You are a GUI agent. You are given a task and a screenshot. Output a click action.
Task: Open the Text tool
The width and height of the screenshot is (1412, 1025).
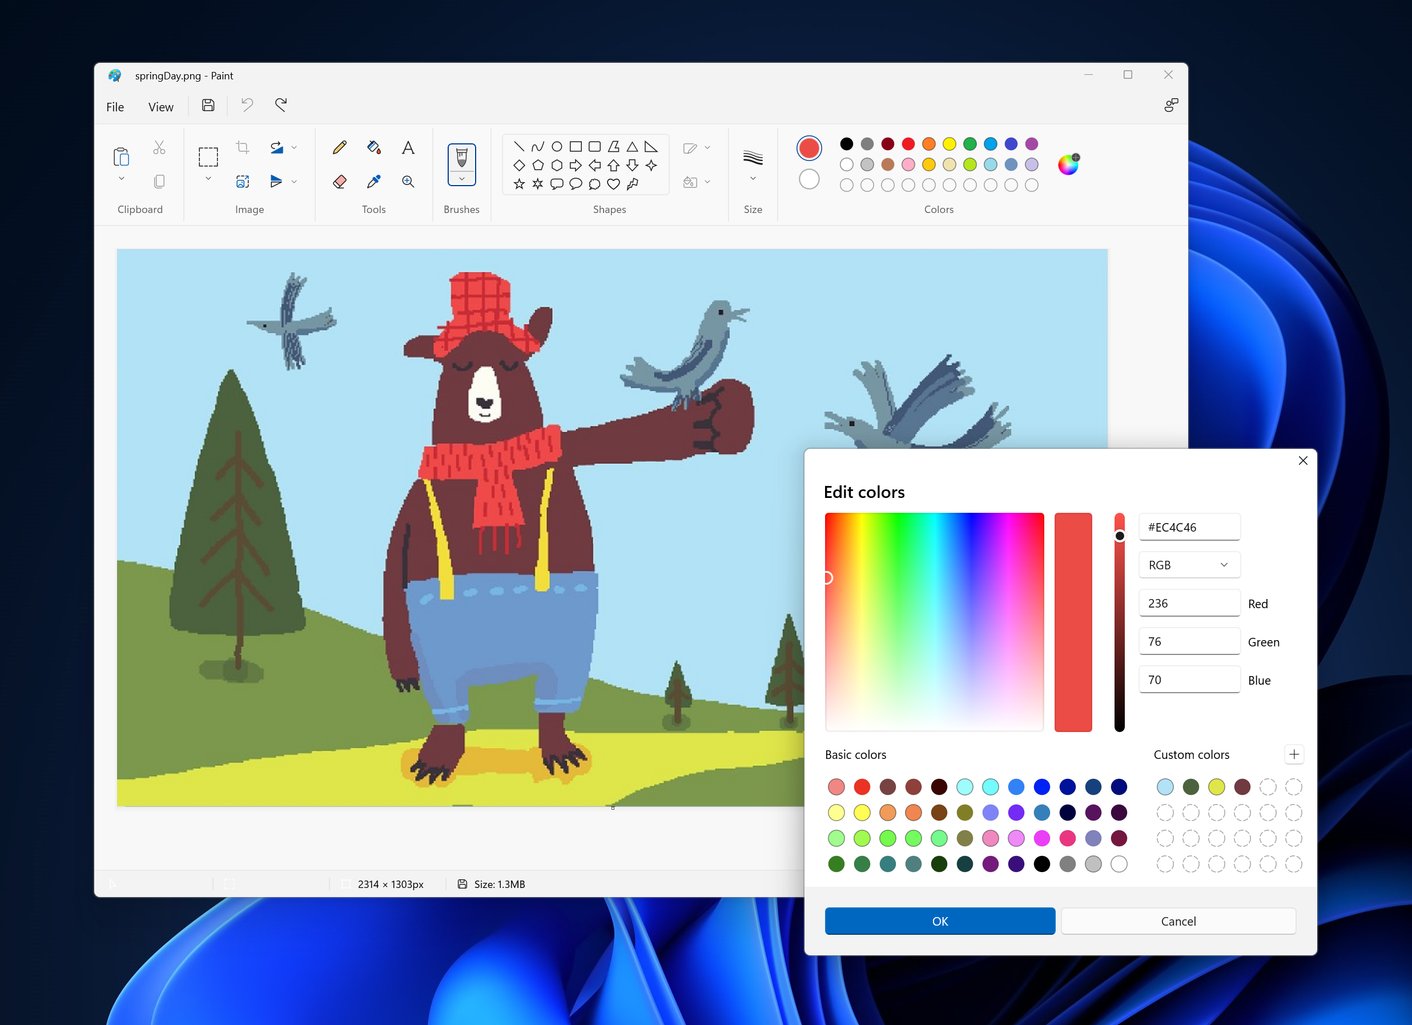click(x=408, y=147)
